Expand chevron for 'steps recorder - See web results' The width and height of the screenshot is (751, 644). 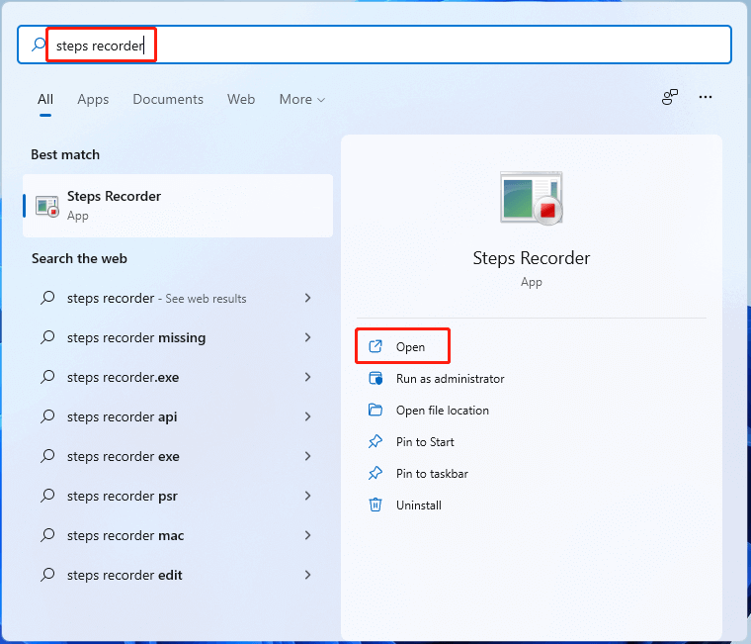click(x=308, y=298)
